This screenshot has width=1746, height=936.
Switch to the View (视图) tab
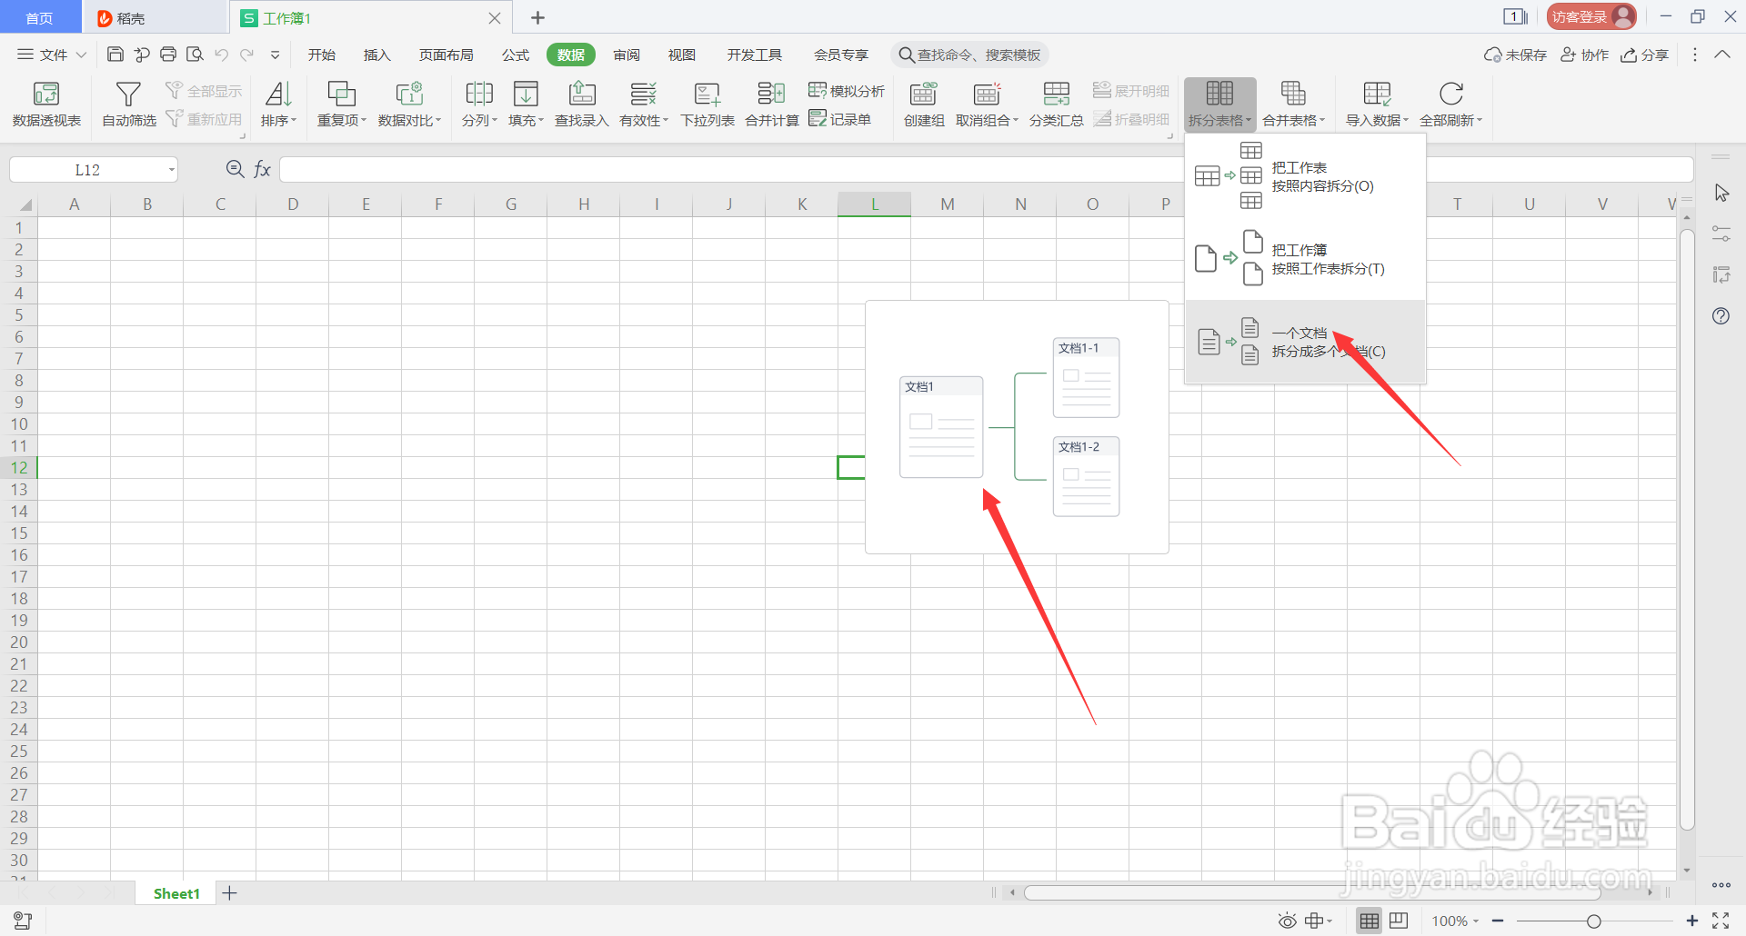coord(681,55)
